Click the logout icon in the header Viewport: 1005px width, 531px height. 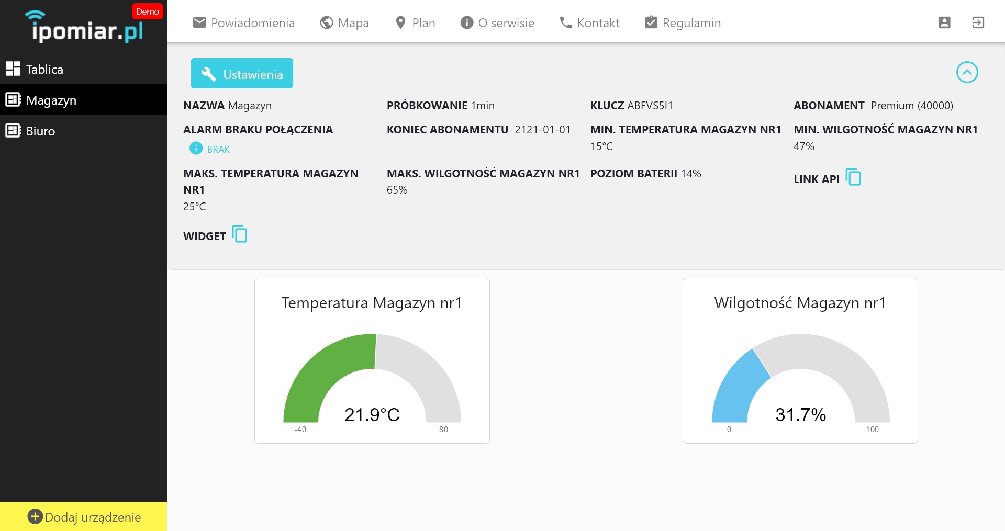978,22
